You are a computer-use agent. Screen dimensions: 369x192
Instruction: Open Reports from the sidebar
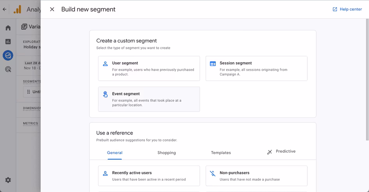pyautogui.click(x=8, y=42)
